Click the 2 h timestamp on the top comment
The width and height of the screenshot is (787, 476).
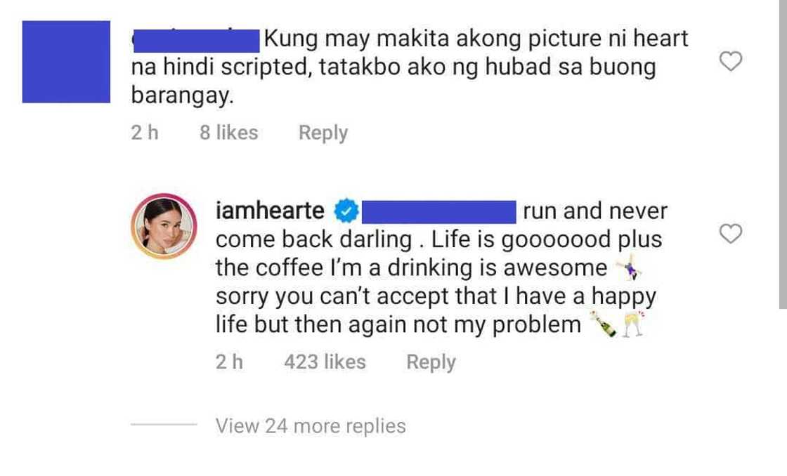coord(145,133)
